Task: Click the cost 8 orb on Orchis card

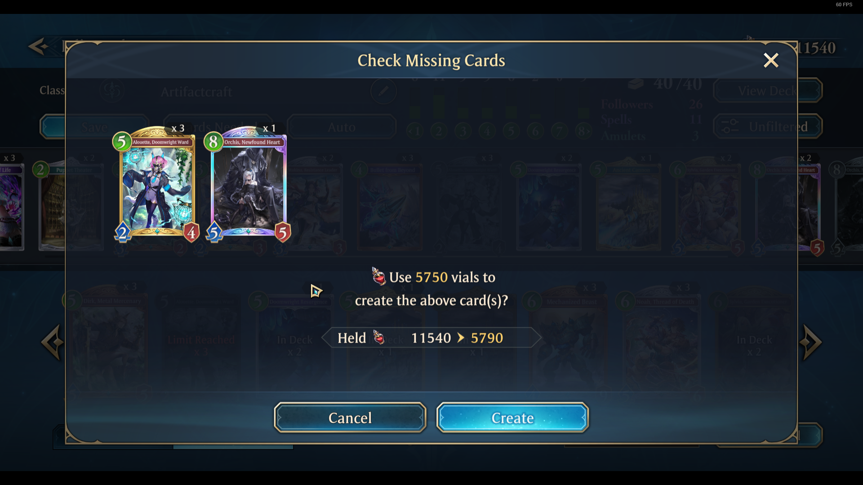Action: (214, 142)
